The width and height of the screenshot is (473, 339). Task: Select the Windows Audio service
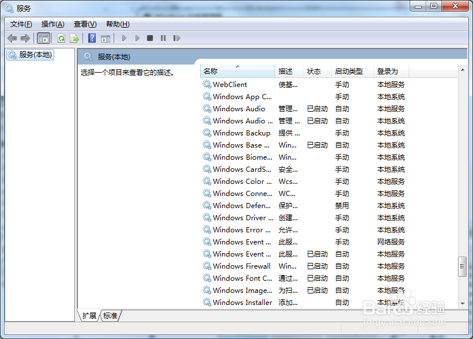(329, 108)
